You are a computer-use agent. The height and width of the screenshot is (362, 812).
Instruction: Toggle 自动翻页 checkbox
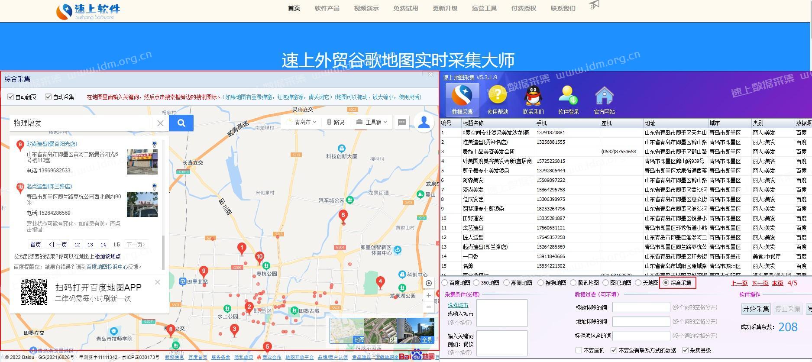point(10,97)
